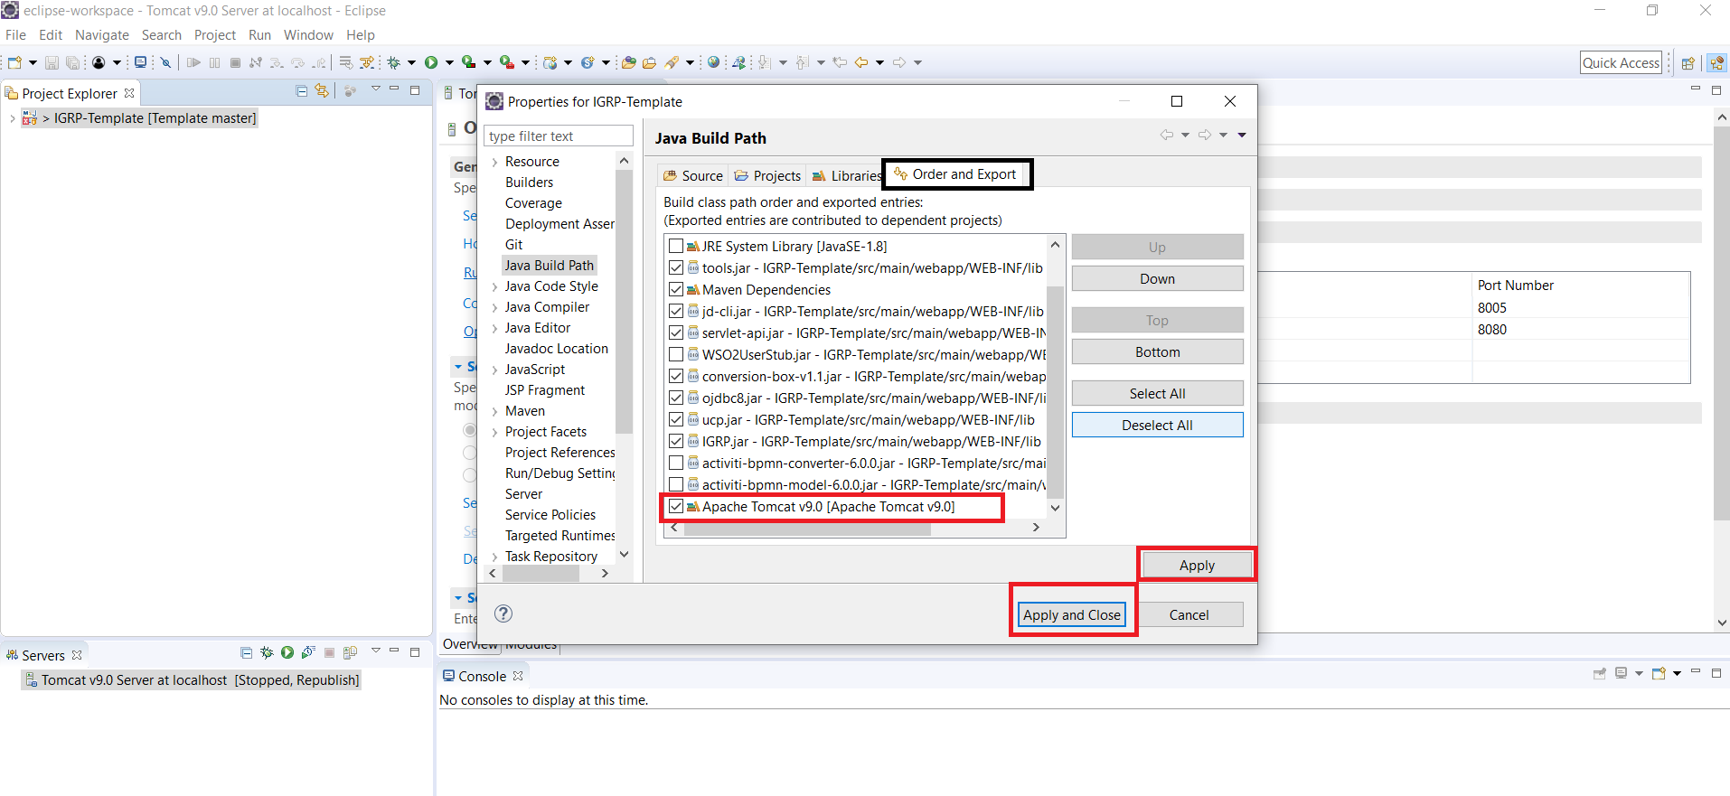Open the Project menu
Image resolution: width=1730 pixels, height=796 pixels.
(215, 35)
